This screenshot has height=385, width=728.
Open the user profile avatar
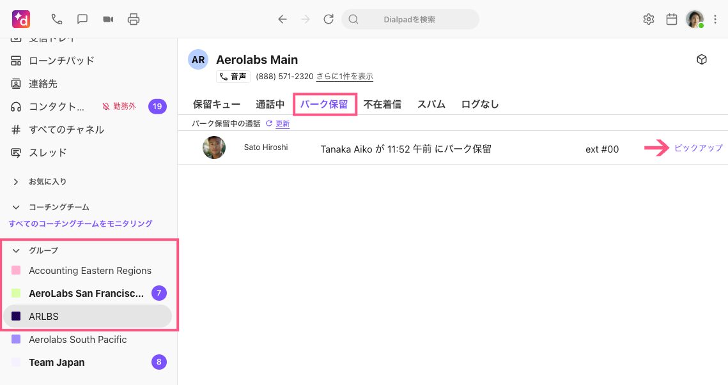[695, 19]
